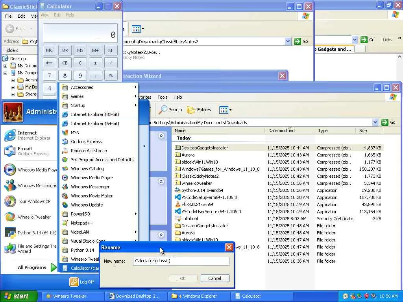Click the CE calculator button
Image resolution: width=403 pixels, height=302 pixels.
point(65,63)
